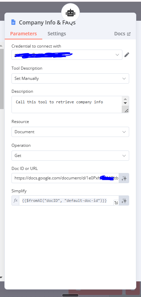The image size is (141, 297).
Task: Click the AI sparkle icon beside Doc ID field
Action: tap(124, 178)
